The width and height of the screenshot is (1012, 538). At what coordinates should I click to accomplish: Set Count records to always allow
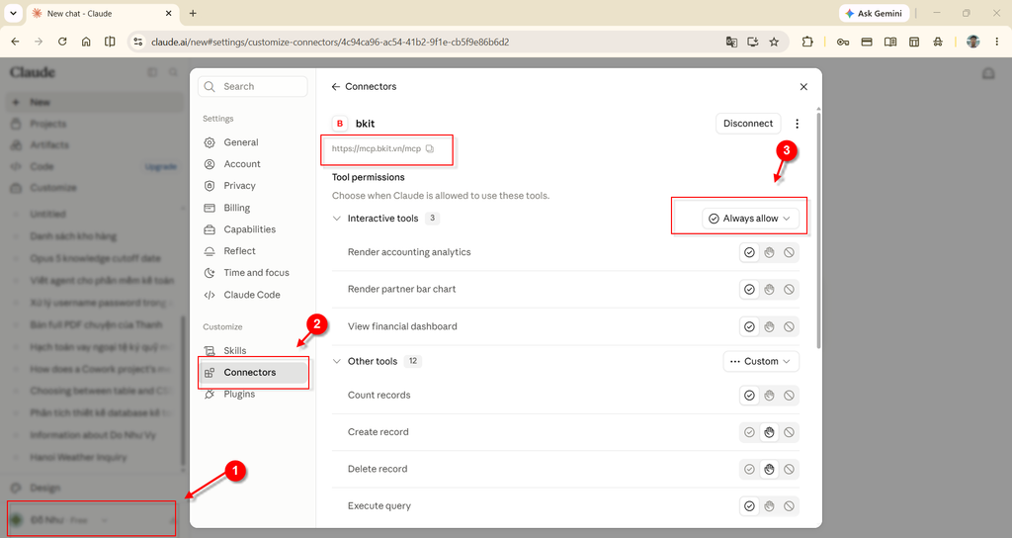pos(749,396)
